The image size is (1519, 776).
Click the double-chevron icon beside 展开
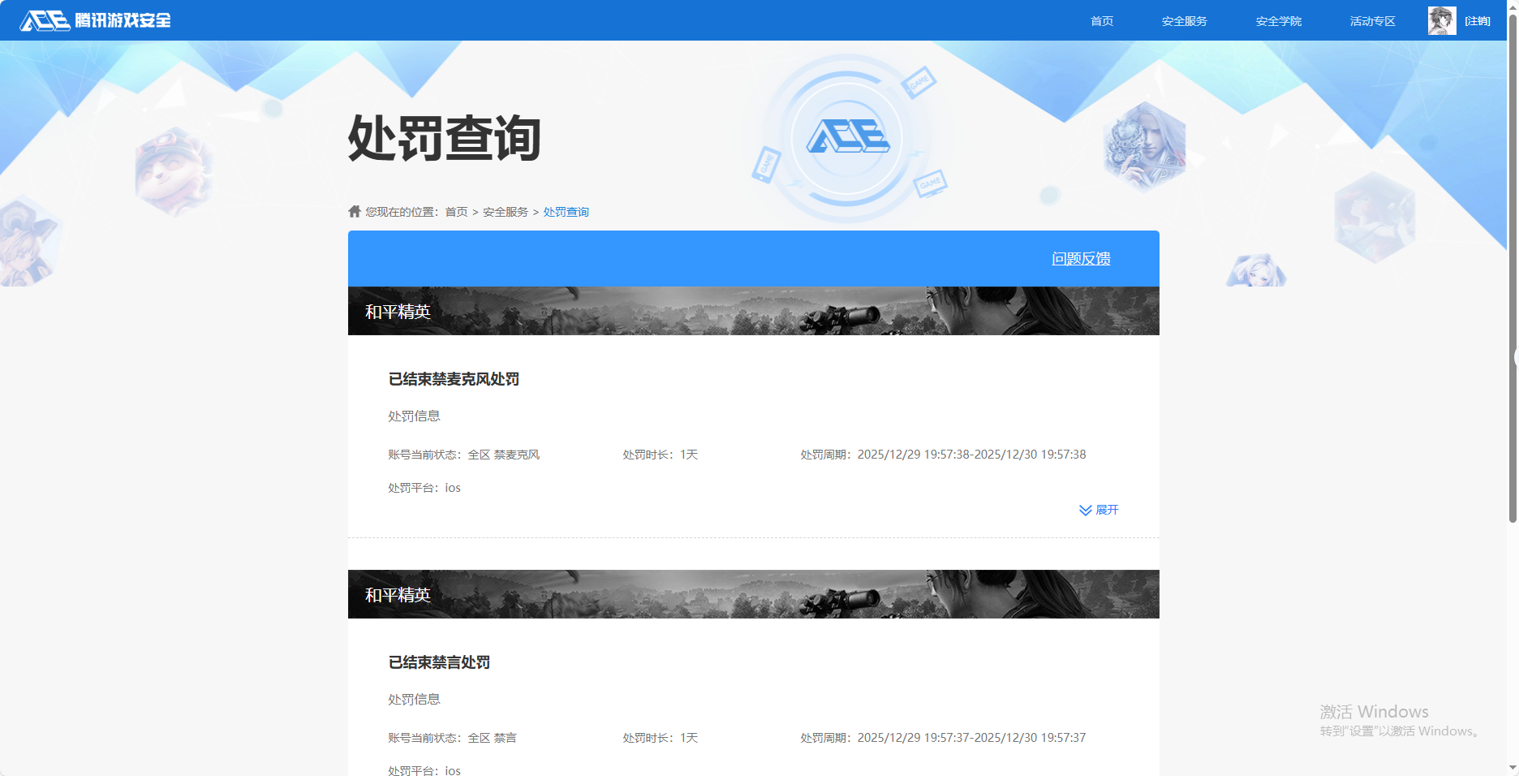click(x=1085, y=510)
